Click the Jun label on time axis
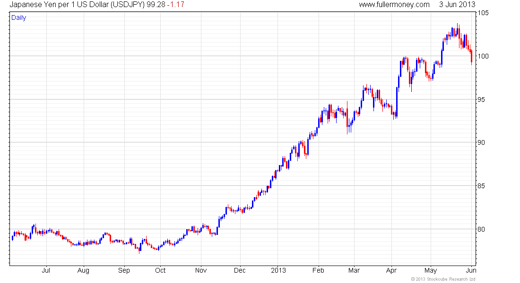This screenshot has width=520, height=283. (x=471, y=270)
